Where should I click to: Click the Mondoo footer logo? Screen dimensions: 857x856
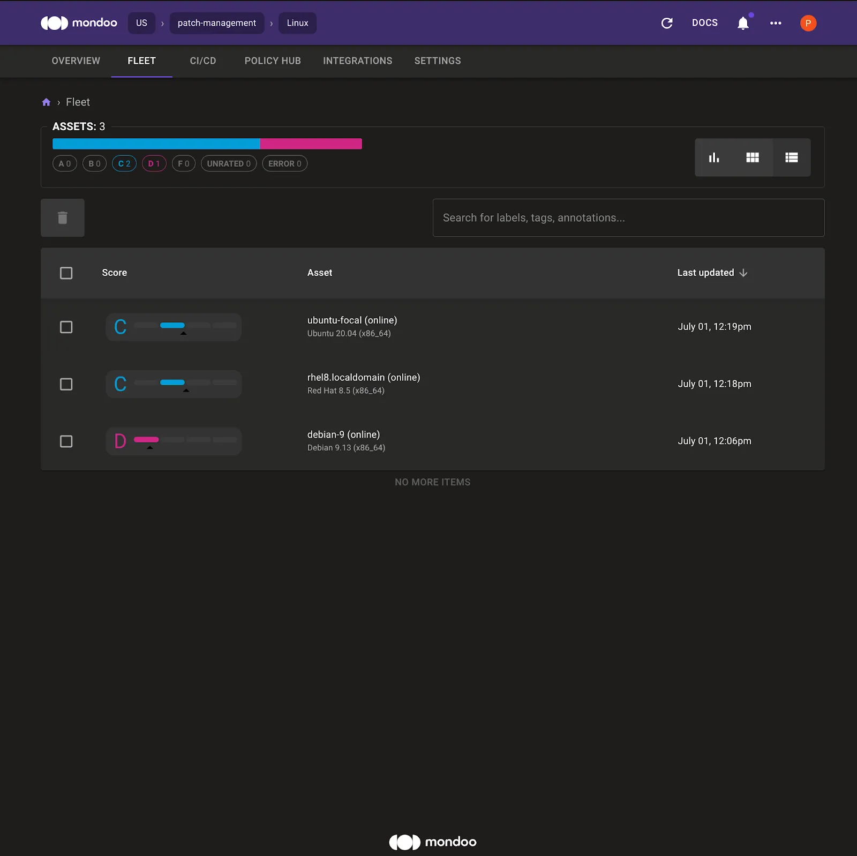433,842
